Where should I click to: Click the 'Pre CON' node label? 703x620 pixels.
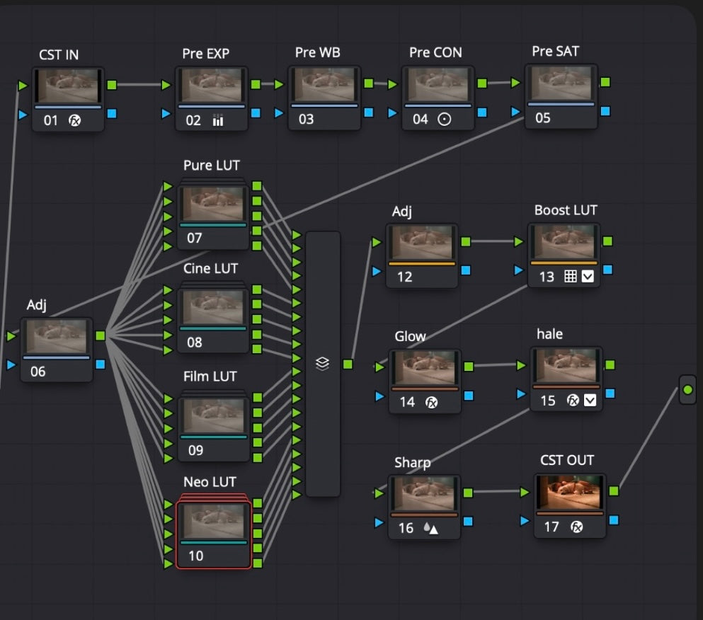[435, 52]
